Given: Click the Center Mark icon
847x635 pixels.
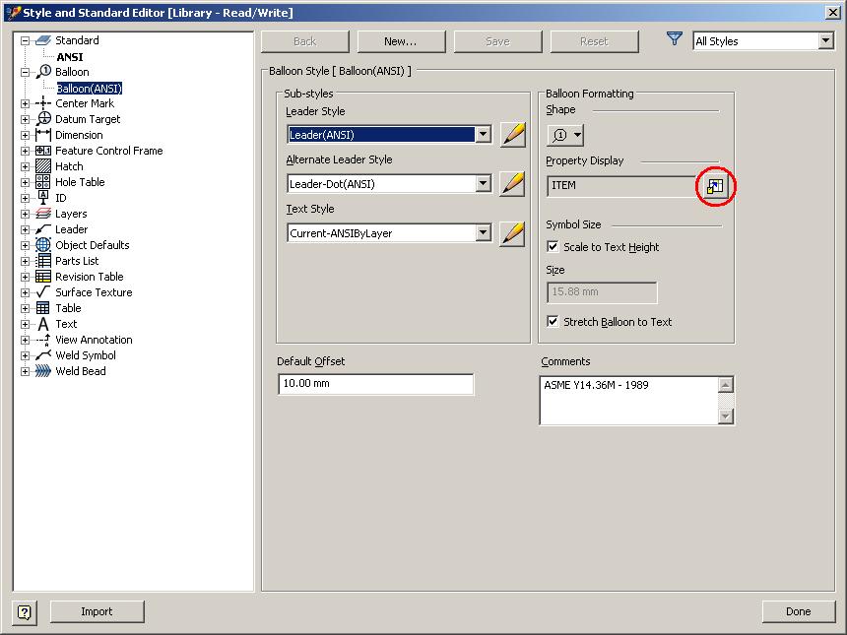Looking at the screenshot, I should 42,103.
